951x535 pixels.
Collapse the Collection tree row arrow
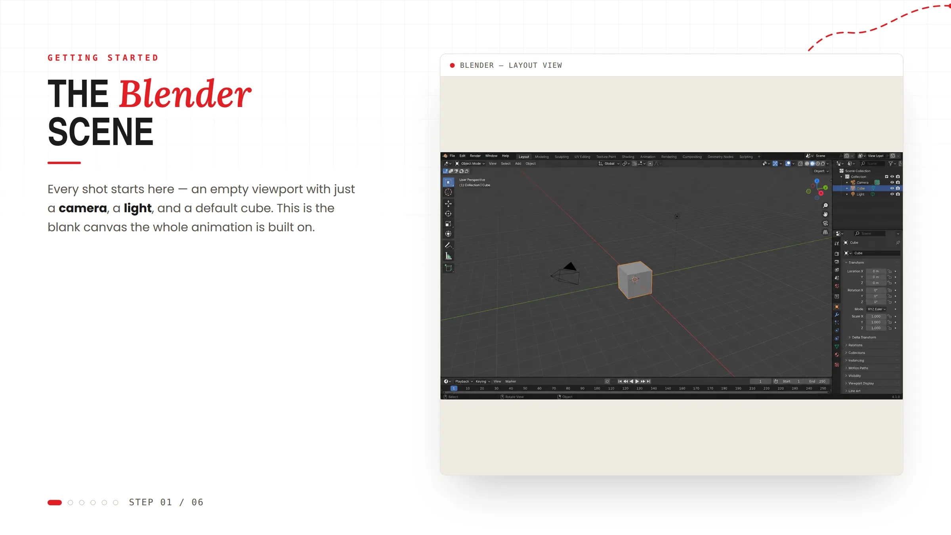[x=842, y=177]
